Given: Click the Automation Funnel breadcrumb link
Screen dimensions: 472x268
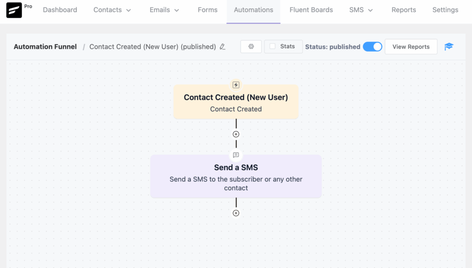Looking at the screenshot, I should [45, 47].
